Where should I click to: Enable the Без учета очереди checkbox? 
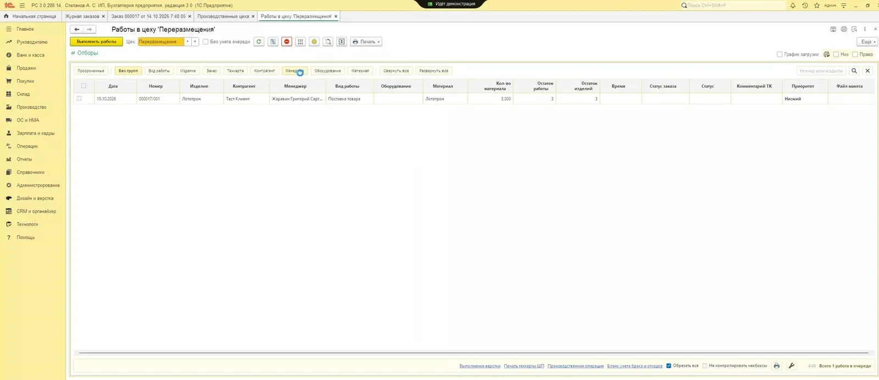coord(205,42)
